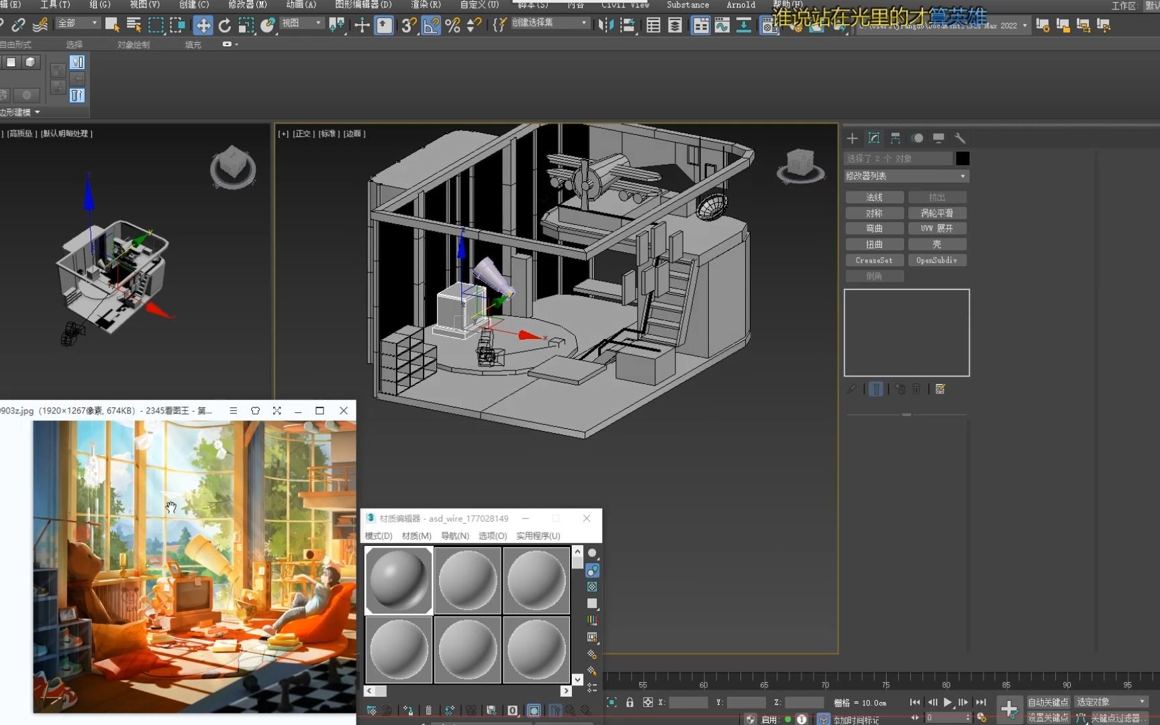Enable 自动关键点 auto key mode
This screenshot has width=1160, height=725.
1048,702
